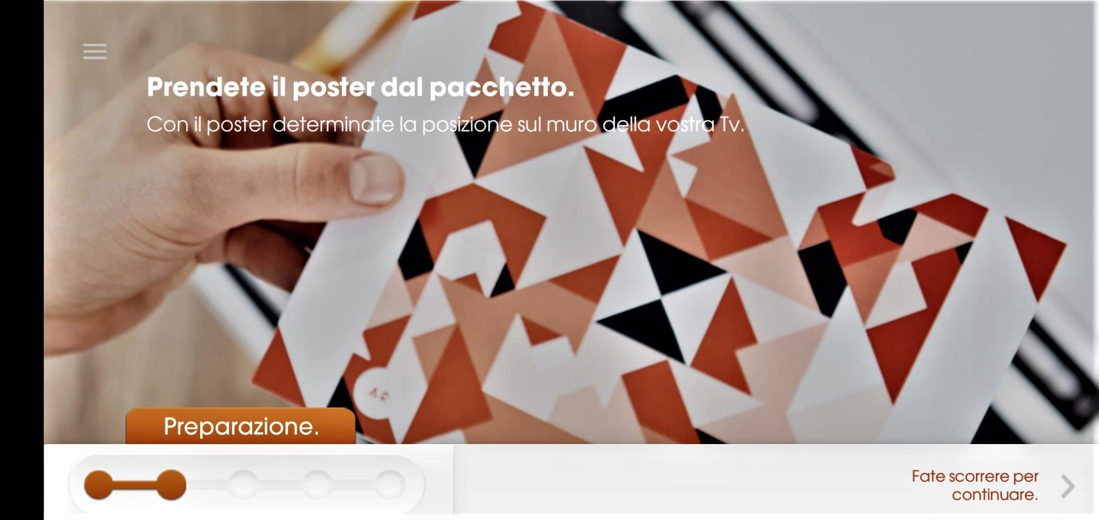Click the 'Prendete il poster dal pacchetto.' heading
1099x520 pixels.
pos(361,87)
